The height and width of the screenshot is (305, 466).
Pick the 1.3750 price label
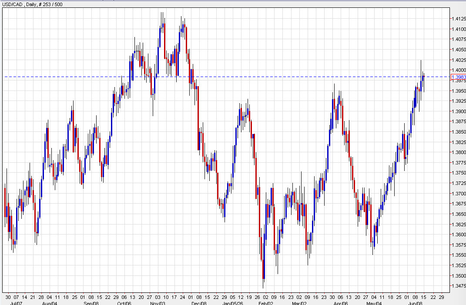click(459, 173)
